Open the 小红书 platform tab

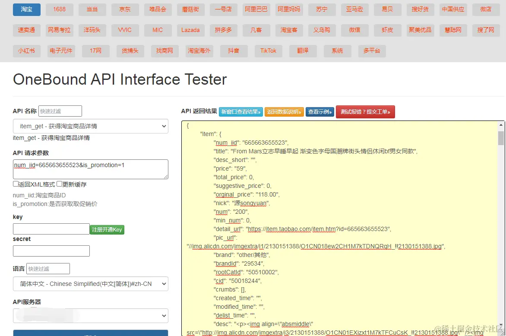pos(26,51)
